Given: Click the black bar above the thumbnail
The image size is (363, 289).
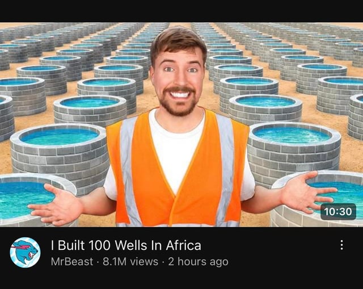Looking at the screenshot, I should 181,11.
